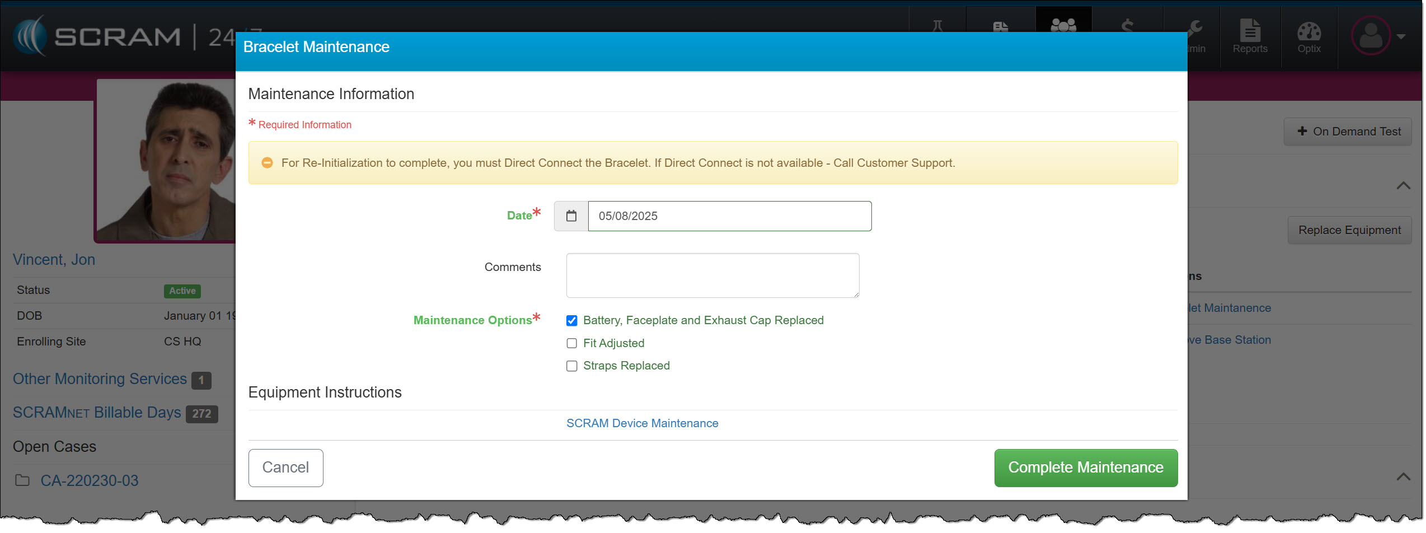Click the Complete Maintenance button
The height and width of the screenshot is (533, 1426).
[1085, 467]
